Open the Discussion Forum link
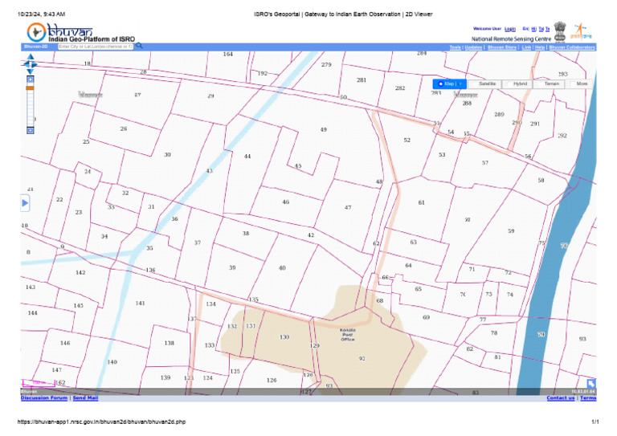This screenshot has height=436, width=617. point(44,397)
